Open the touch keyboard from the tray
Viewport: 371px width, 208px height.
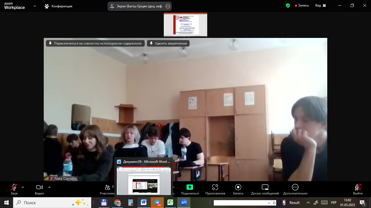324,203
